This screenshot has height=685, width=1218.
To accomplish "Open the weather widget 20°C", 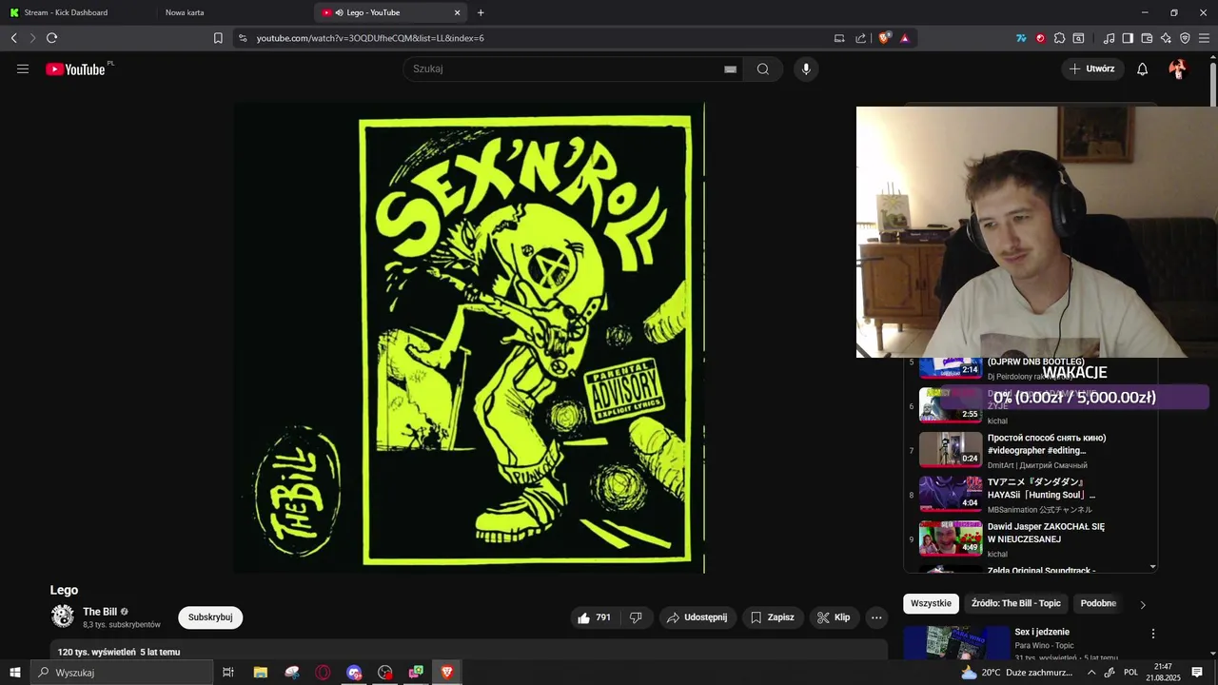I will (x=1019, y=673).
